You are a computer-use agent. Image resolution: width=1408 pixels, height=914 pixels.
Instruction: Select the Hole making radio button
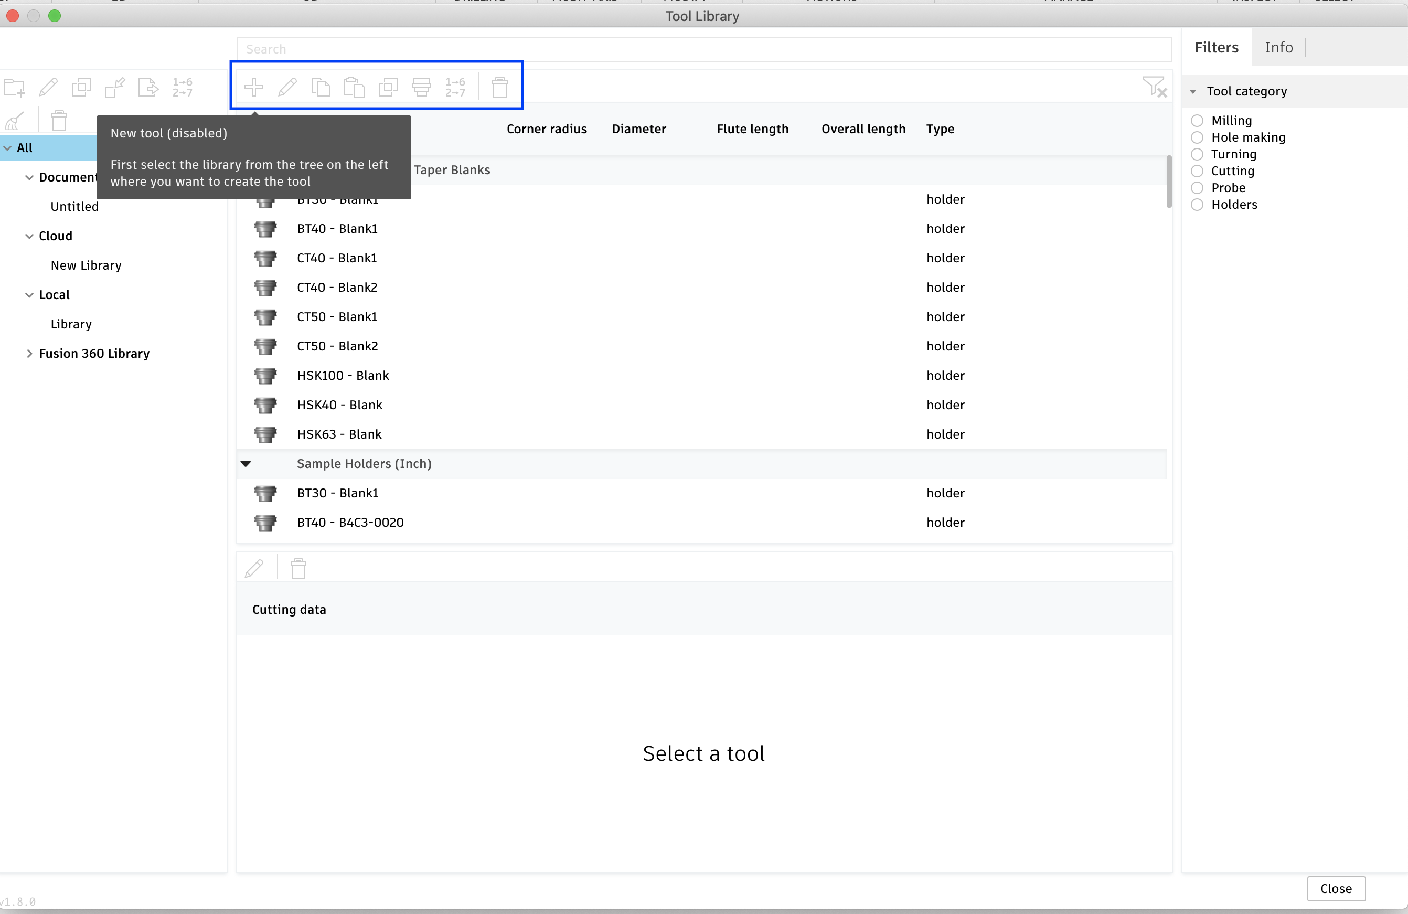1197,137
